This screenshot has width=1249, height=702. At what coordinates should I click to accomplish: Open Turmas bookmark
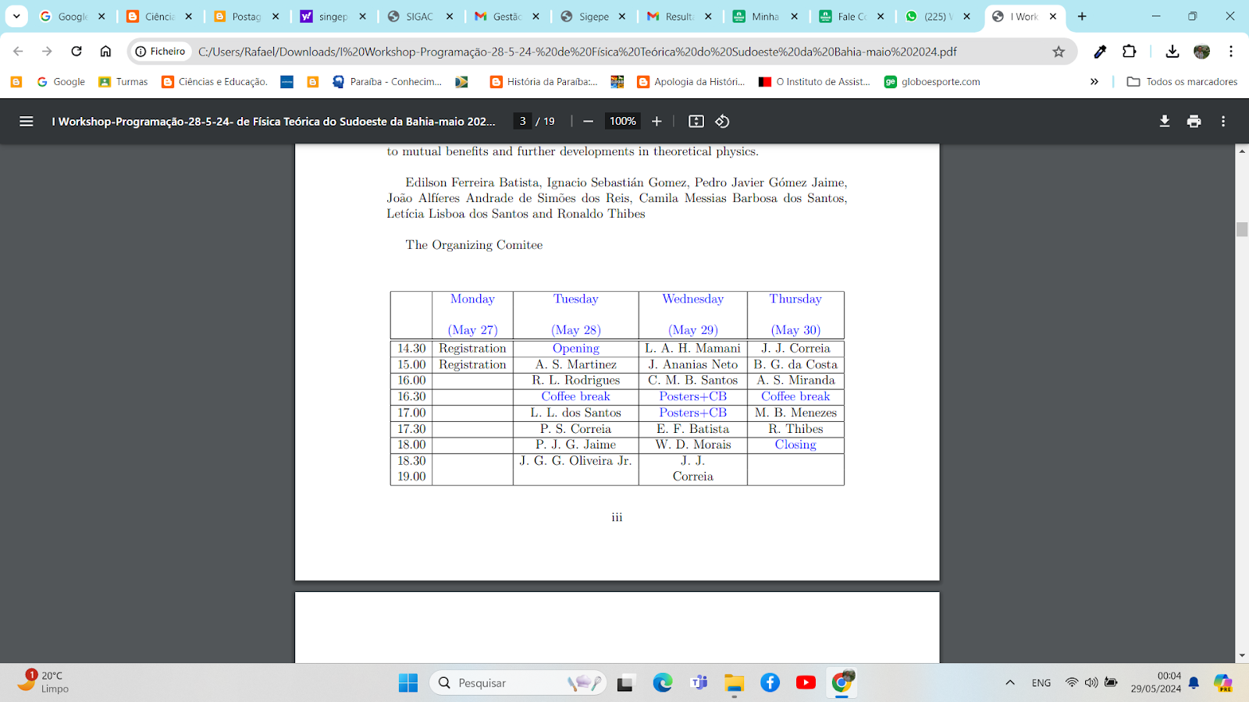[x=123, y=81]
